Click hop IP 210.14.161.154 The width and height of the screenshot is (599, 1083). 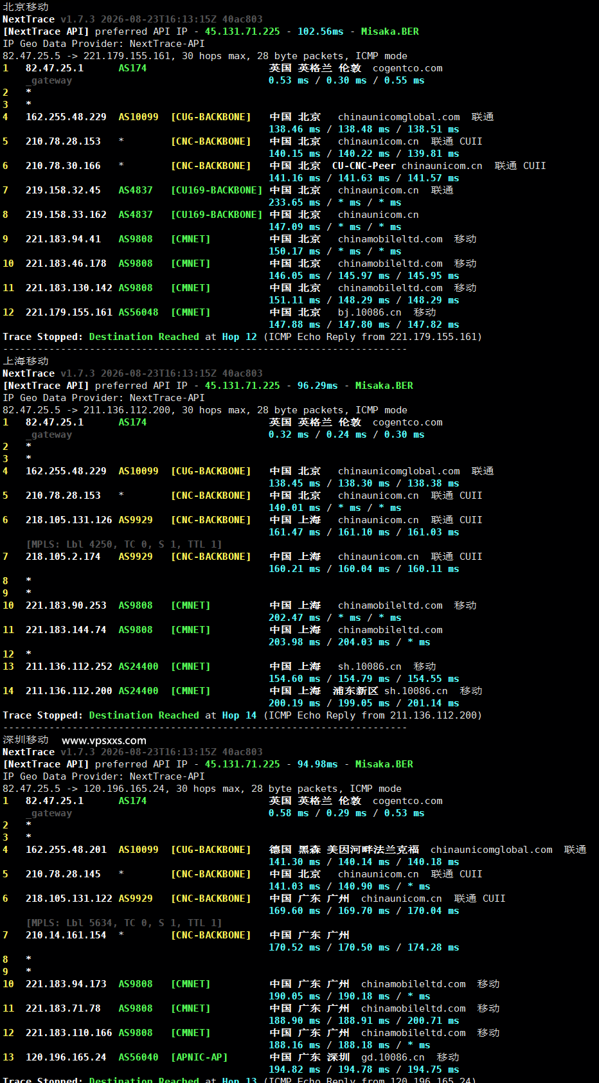pyautogui.click(x=66, y=935)
